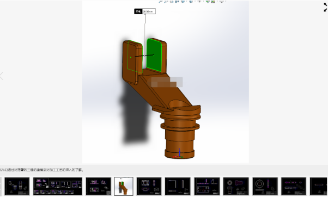Open first thumbnail showing crank and cylinder drawing
Image resolution: width=328 pixels, height=198 pixels.
(17, 186)
